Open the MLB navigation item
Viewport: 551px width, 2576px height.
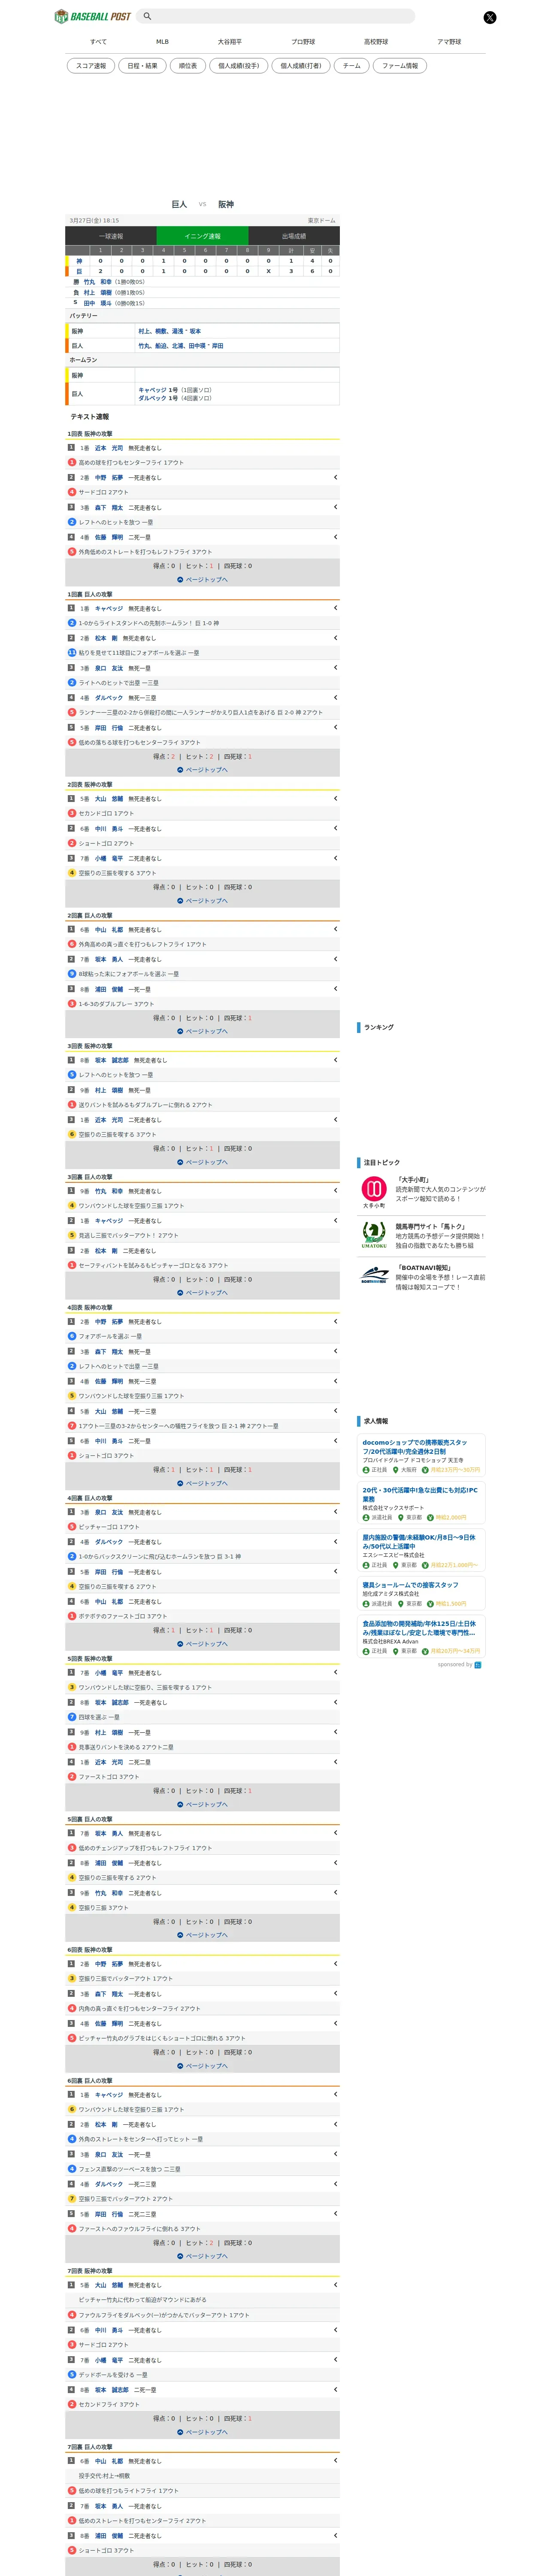click(x=162, y=42)
